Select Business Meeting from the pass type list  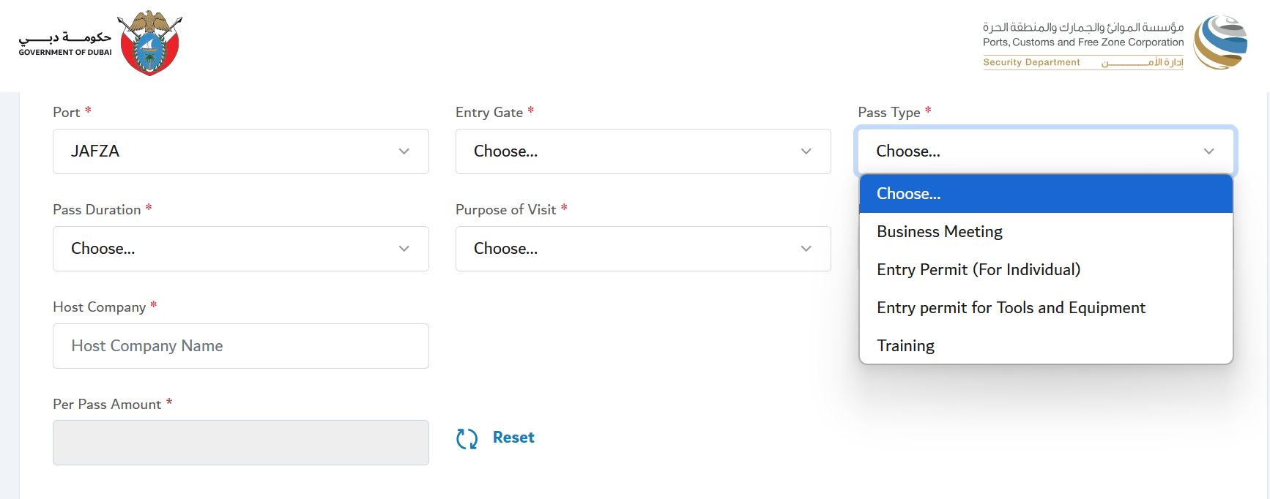pyautogui.click(x=940, y=232)
